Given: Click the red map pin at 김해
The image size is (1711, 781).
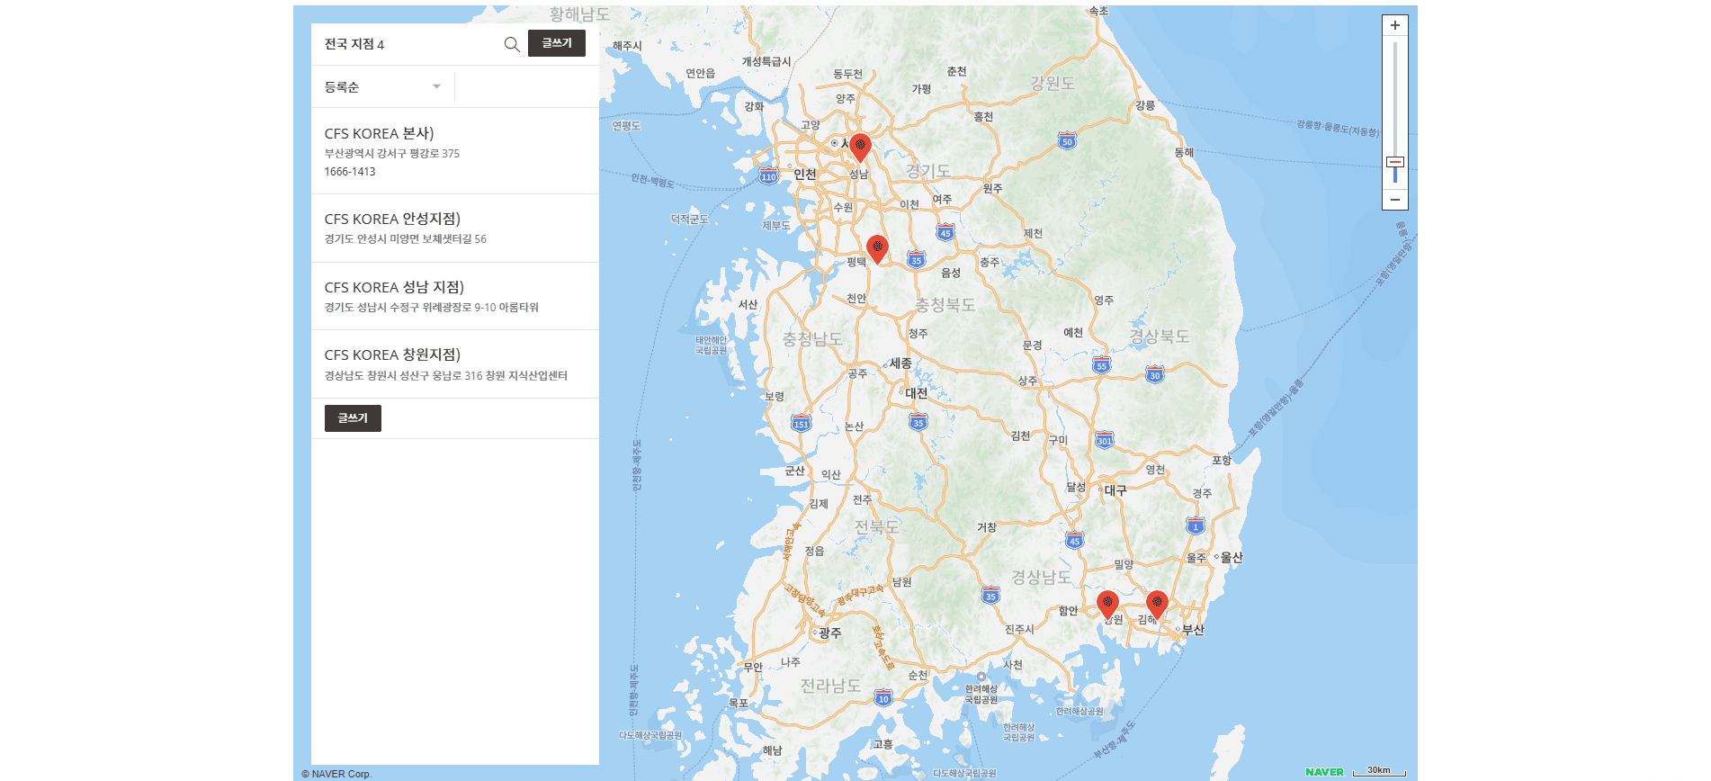Looking at the screenshot, I should pyautogui.click(x=1157, y=604).
